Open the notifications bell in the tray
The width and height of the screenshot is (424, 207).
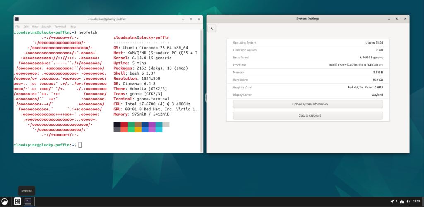coord(393,201)
